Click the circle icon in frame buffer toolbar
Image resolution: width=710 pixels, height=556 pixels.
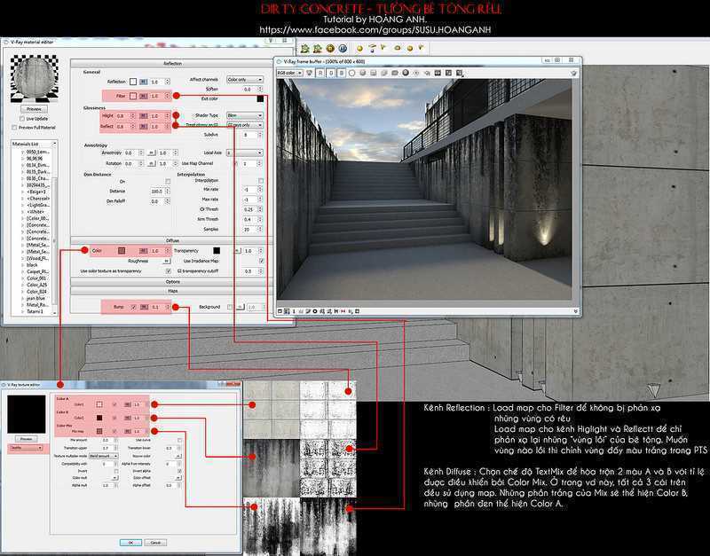pyautogui.click(x=351, y=73)
